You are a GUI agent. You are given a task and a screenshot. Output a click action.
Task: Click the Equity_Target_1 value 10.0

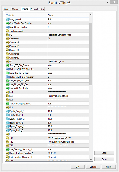(x=50, y=111)
